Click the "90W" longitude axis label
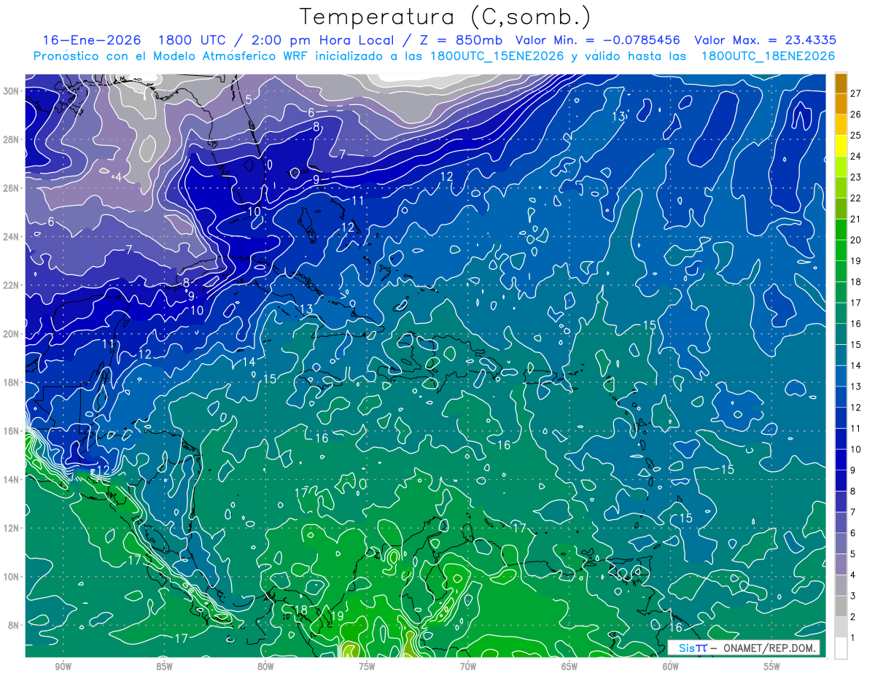The height and width of the screenshot is (676, 875). [x=63, y=667]
